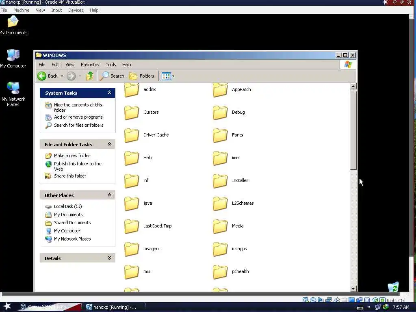Click the Up one level folder icon

(90, 76)
